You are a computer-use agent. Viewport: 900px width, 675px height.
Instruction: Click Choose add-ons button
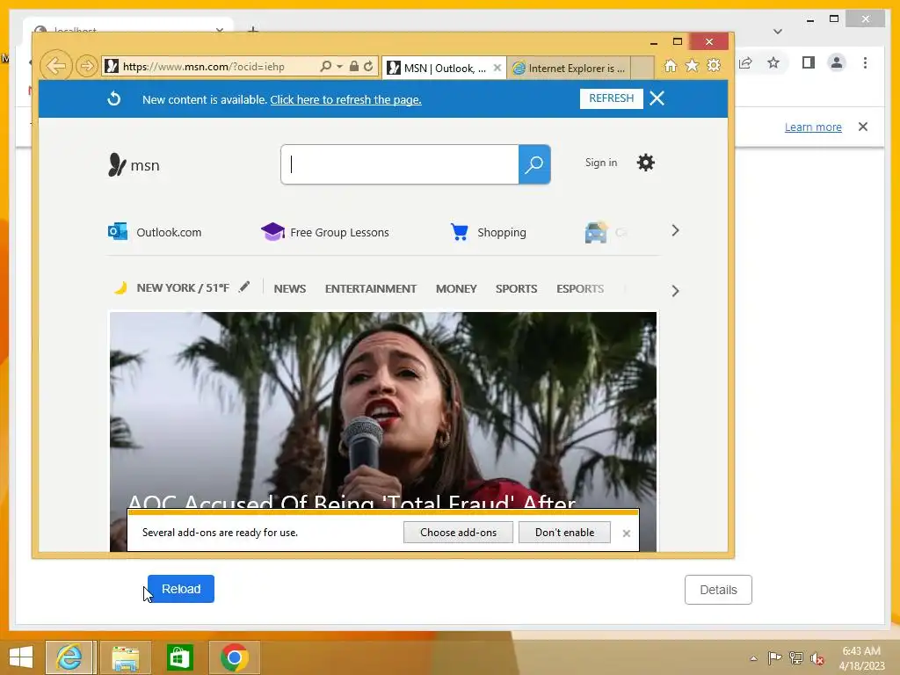coord(458,532)
